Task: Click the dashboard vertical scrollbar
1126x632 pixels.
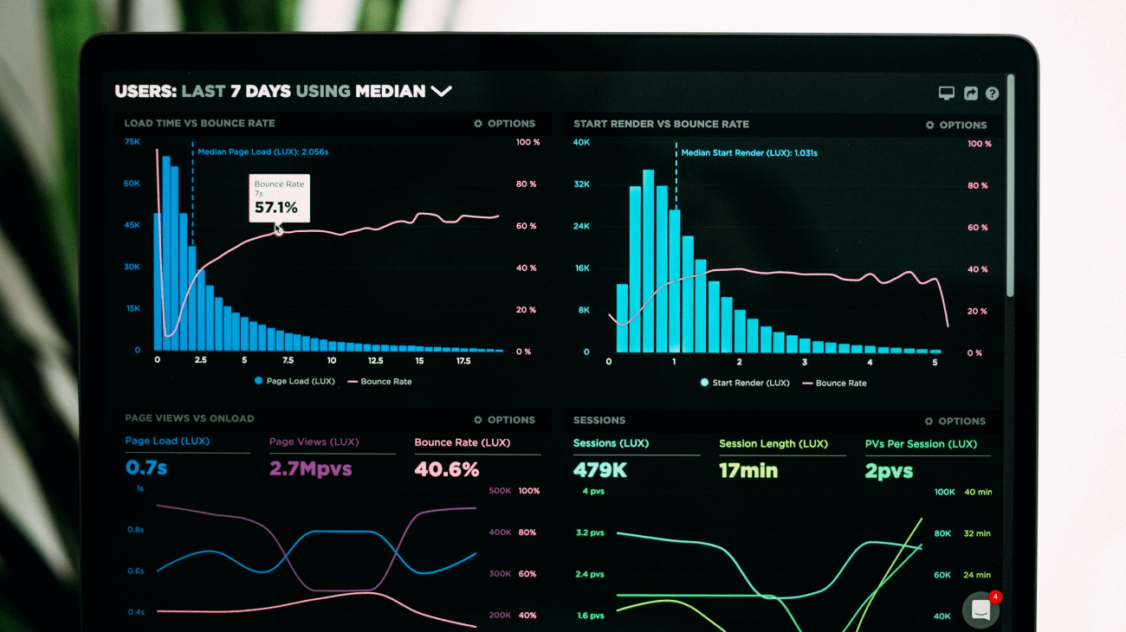Action: click(1010, 185)
